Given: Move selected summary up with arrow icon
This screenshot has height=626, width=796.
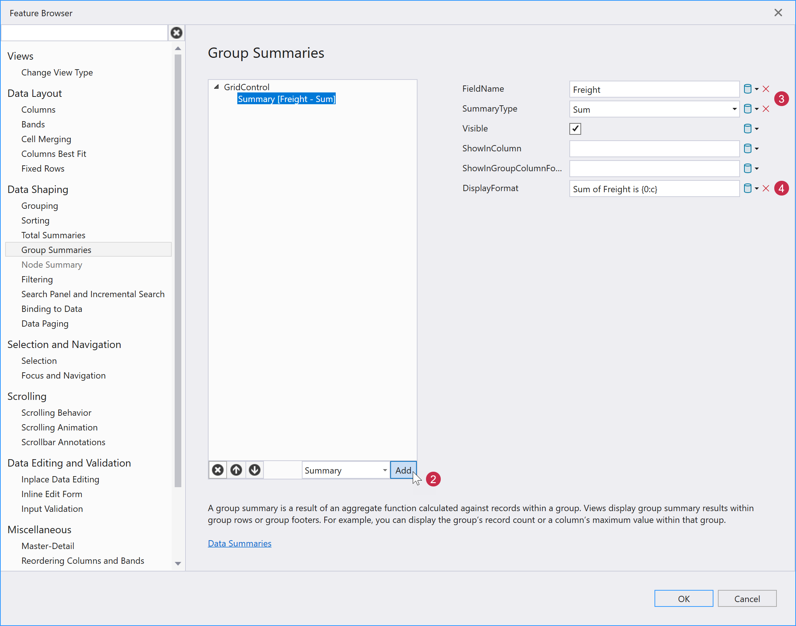Looking at the screenshot, I should [x=236, y=470].
